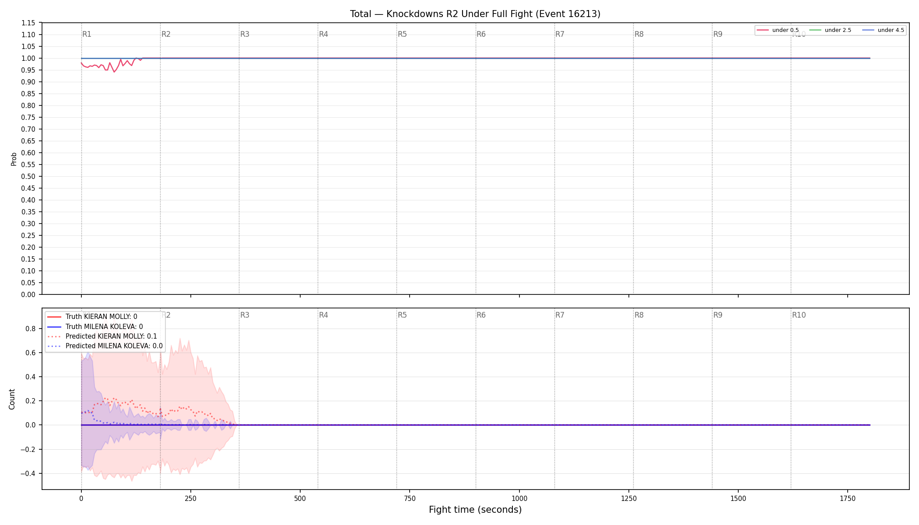Click the R10 round marker in bottom chart
This screenshot has width=919, height=525.
799,315
